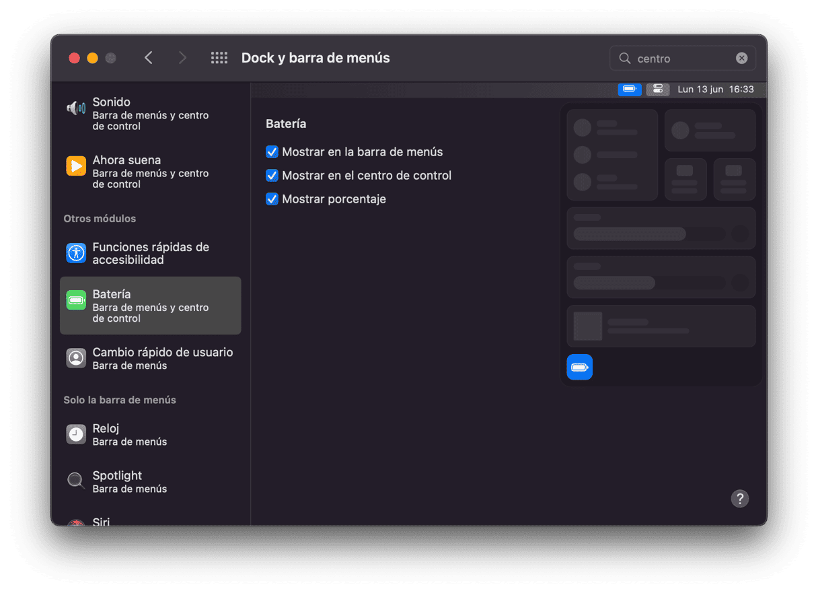Click the orange Ahora suena play icon
Image resolution: width=818 pixels, height=593 pixels.
coord(76,166)
